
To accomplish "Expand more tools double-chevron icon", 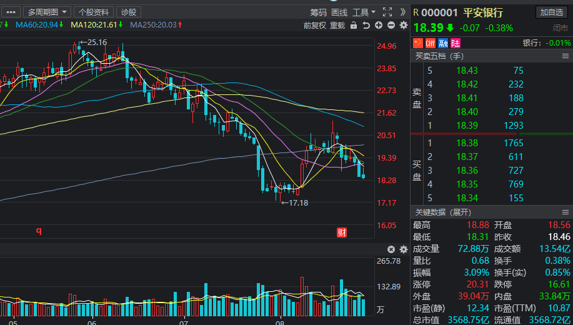I will (403, 12).
